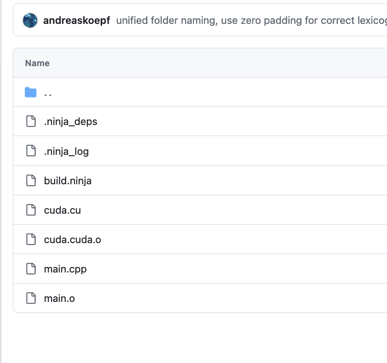This screenshot has width=387, height=363.
Task: Click the file icon beside cuda.cu
Action: pyautogui.click(x=31, y=210)
